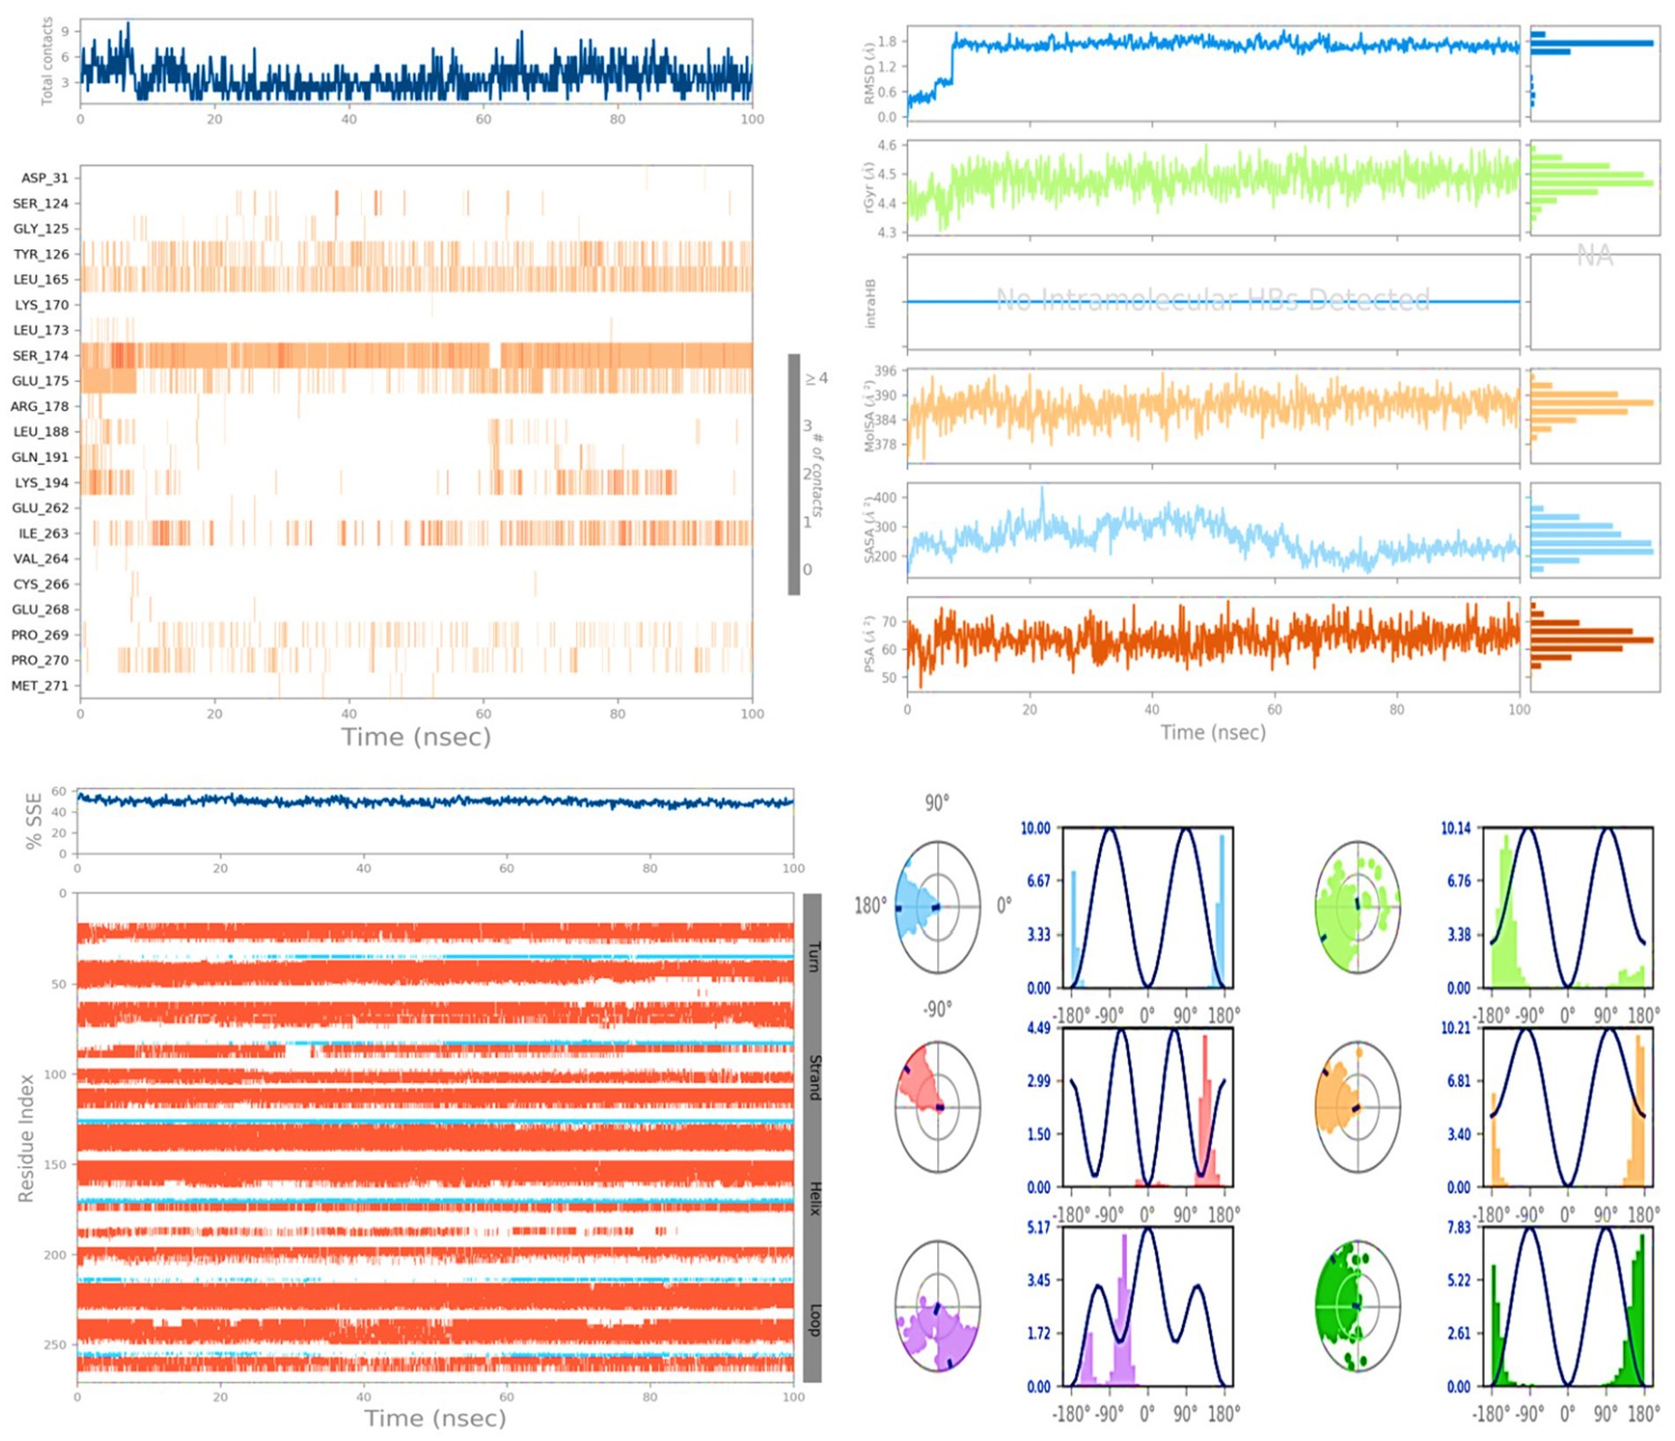Click the torsion histogram with maximum 5.17

[x=1147, y=1306]
